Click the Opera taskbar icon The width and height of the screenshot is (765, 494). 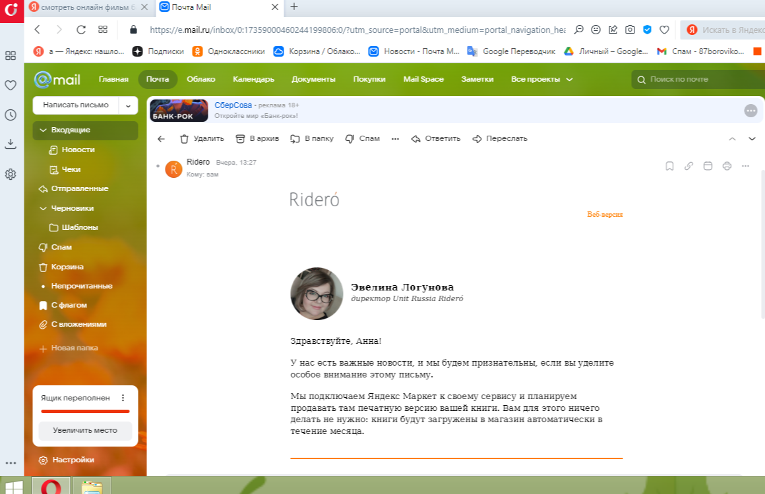tap(51, 486)
